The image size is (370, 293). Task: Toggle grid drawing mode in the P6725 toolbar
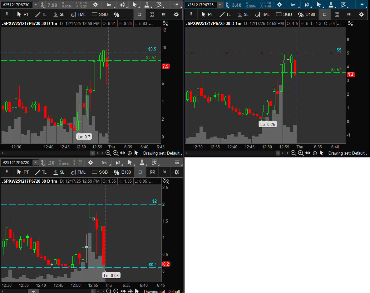[337, 14]
